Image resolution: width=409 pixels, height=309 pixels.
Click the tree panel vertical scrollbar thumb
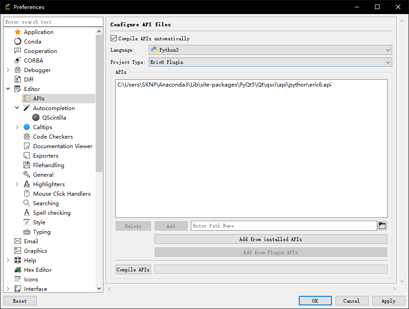click(x=99, y=103)
